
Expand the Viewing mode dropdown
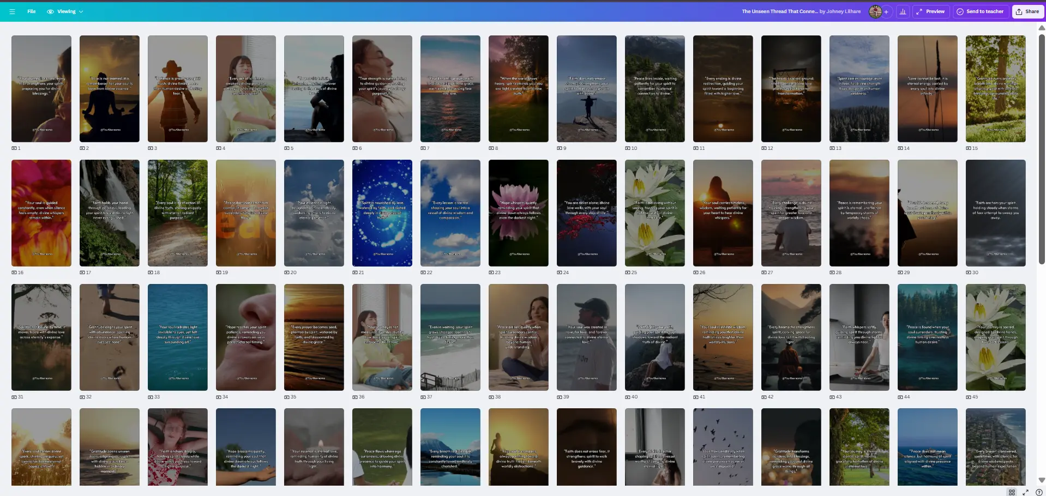[65, 11]
